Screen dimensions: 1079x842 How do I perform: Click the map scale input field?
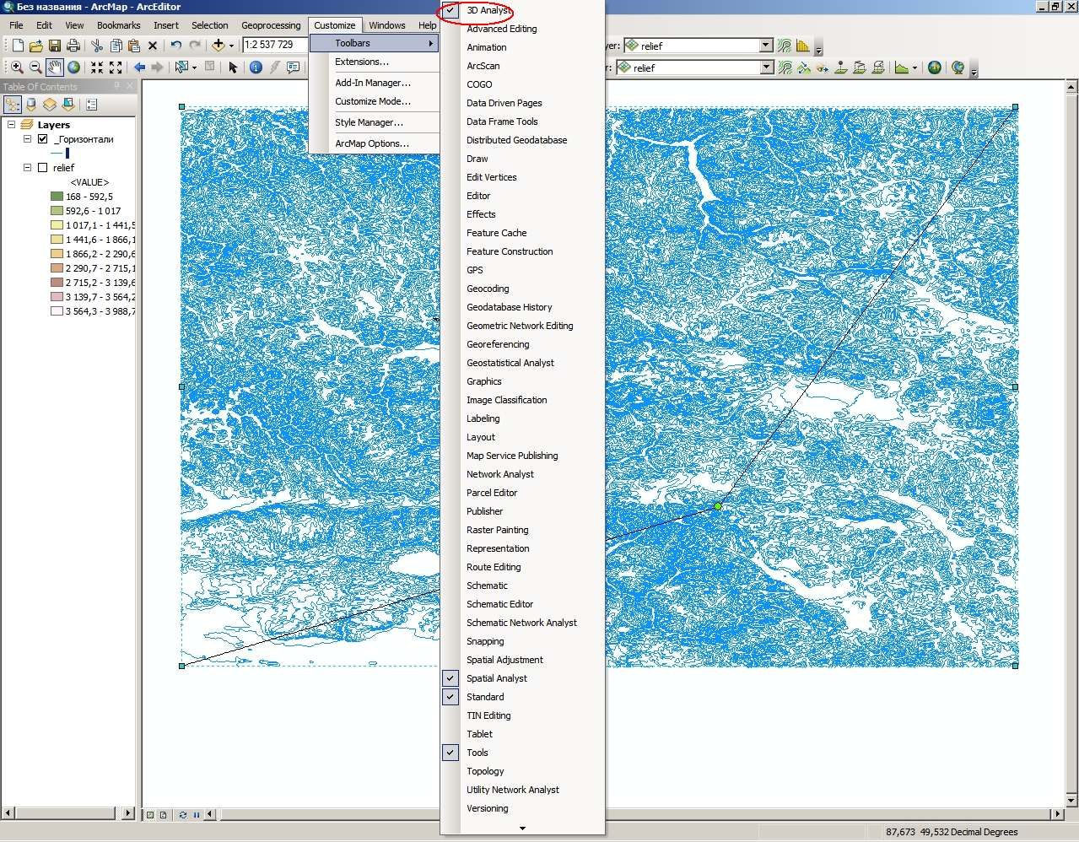pyautogui.click(x=276, y=45)
